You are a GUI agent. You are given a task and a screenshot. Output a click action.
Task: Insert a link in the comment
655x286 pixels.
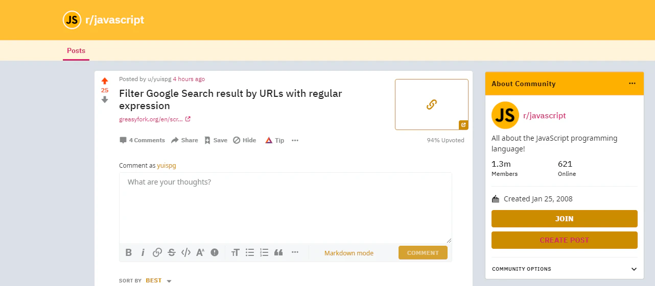click(x=157, y=252)
